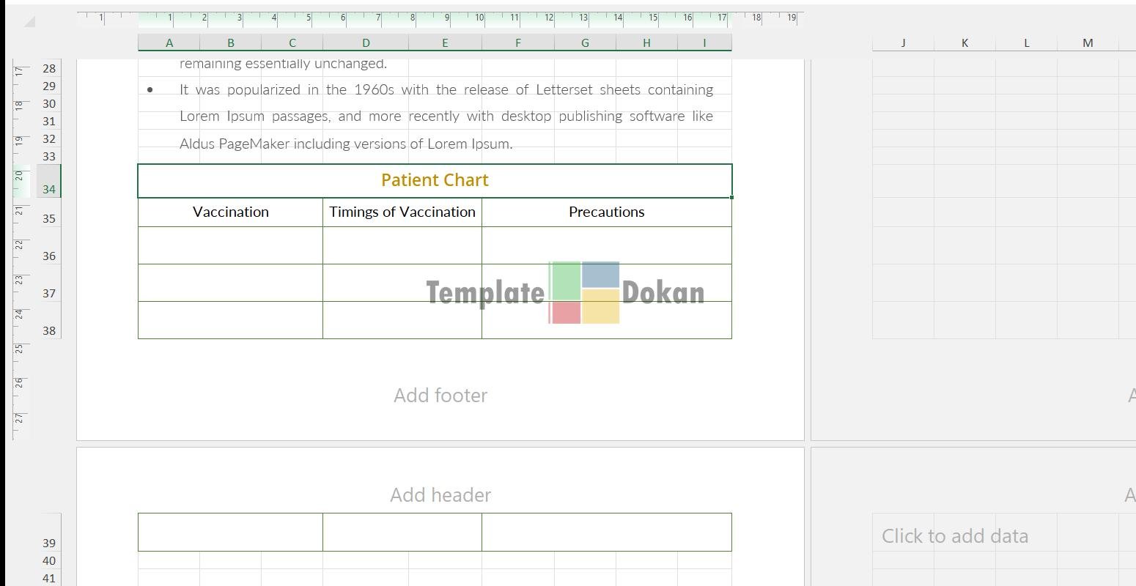Click column F header
This screenshot has height=586, width=1136.
point(518,43)
